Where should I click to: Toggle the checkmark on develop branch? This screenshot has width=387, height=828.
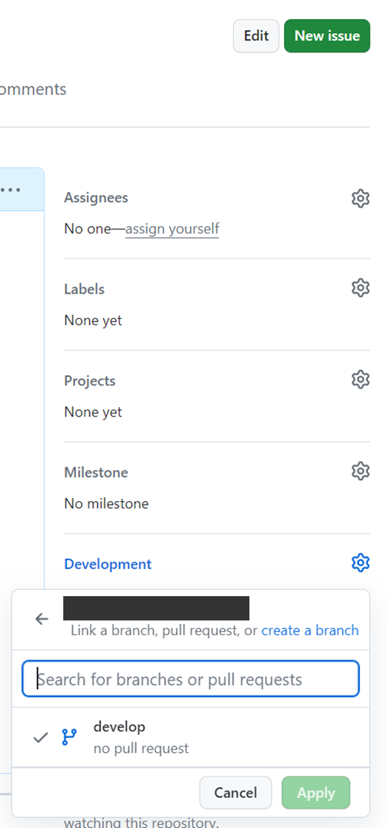pyautogui.click(x=40, y=737)
